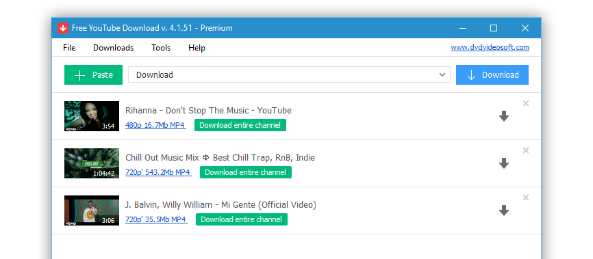Open the Downloads menu
593x259 pixels.
113,48
